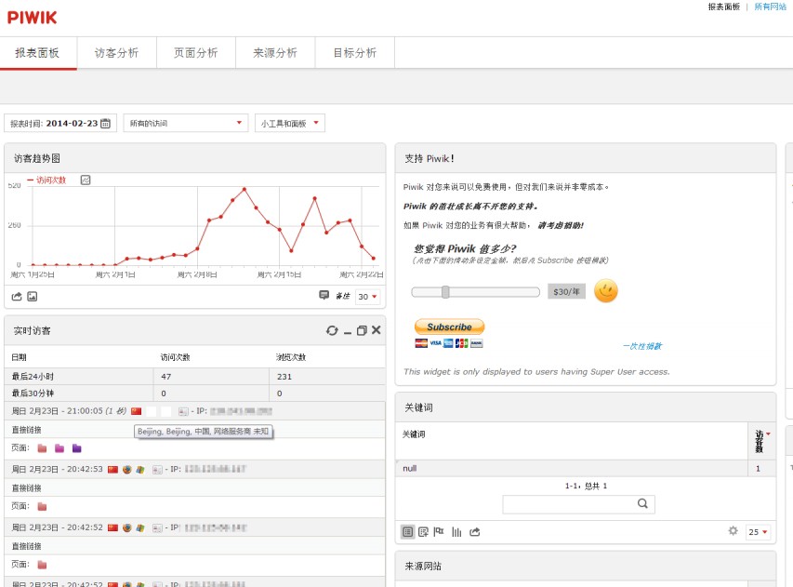Switch keywords to the goals table view
Image resolution: width=793 pixels, height=587 pixels.
click(439, 531)
